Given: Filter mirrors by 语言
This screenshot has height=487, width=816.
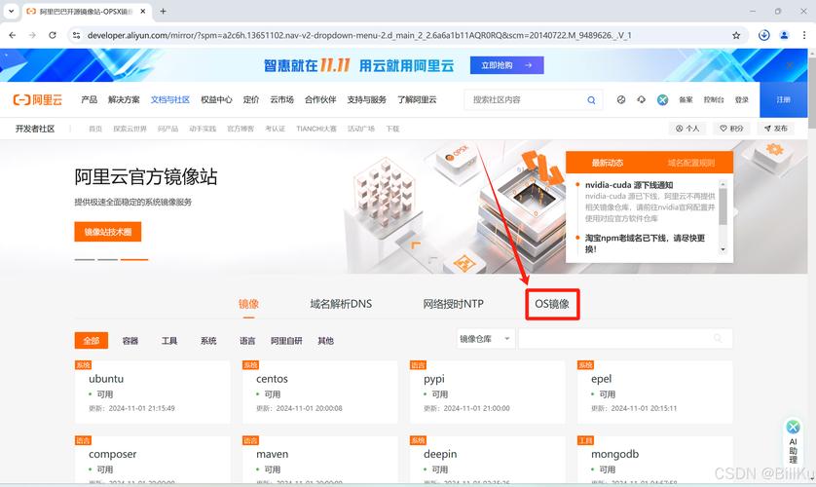Looking at the screenshot, I should [247, 340].
